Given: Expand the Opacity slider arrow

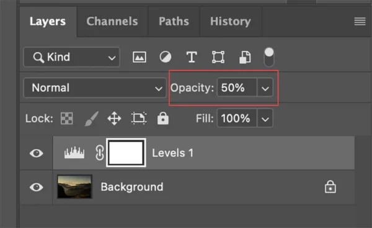Looking at the screenshot, I should [x=265, y=88].
